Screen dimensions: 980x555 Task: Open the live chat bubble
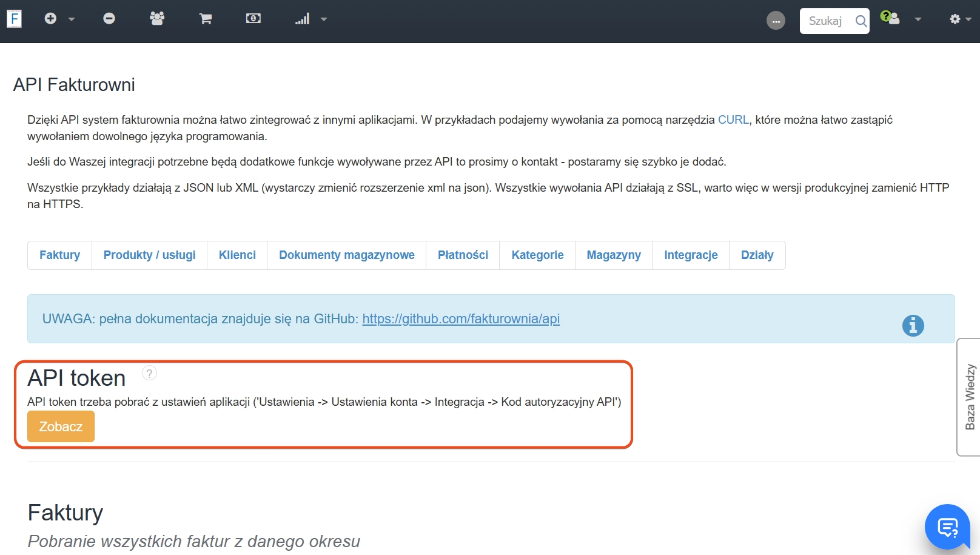[x=947, y=526]
